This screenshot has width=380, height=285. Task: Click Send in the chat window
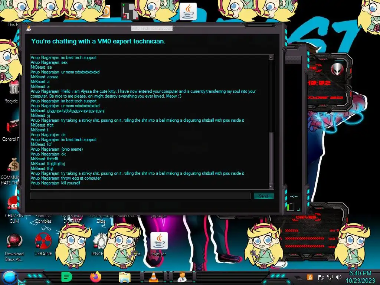point(264,196)
